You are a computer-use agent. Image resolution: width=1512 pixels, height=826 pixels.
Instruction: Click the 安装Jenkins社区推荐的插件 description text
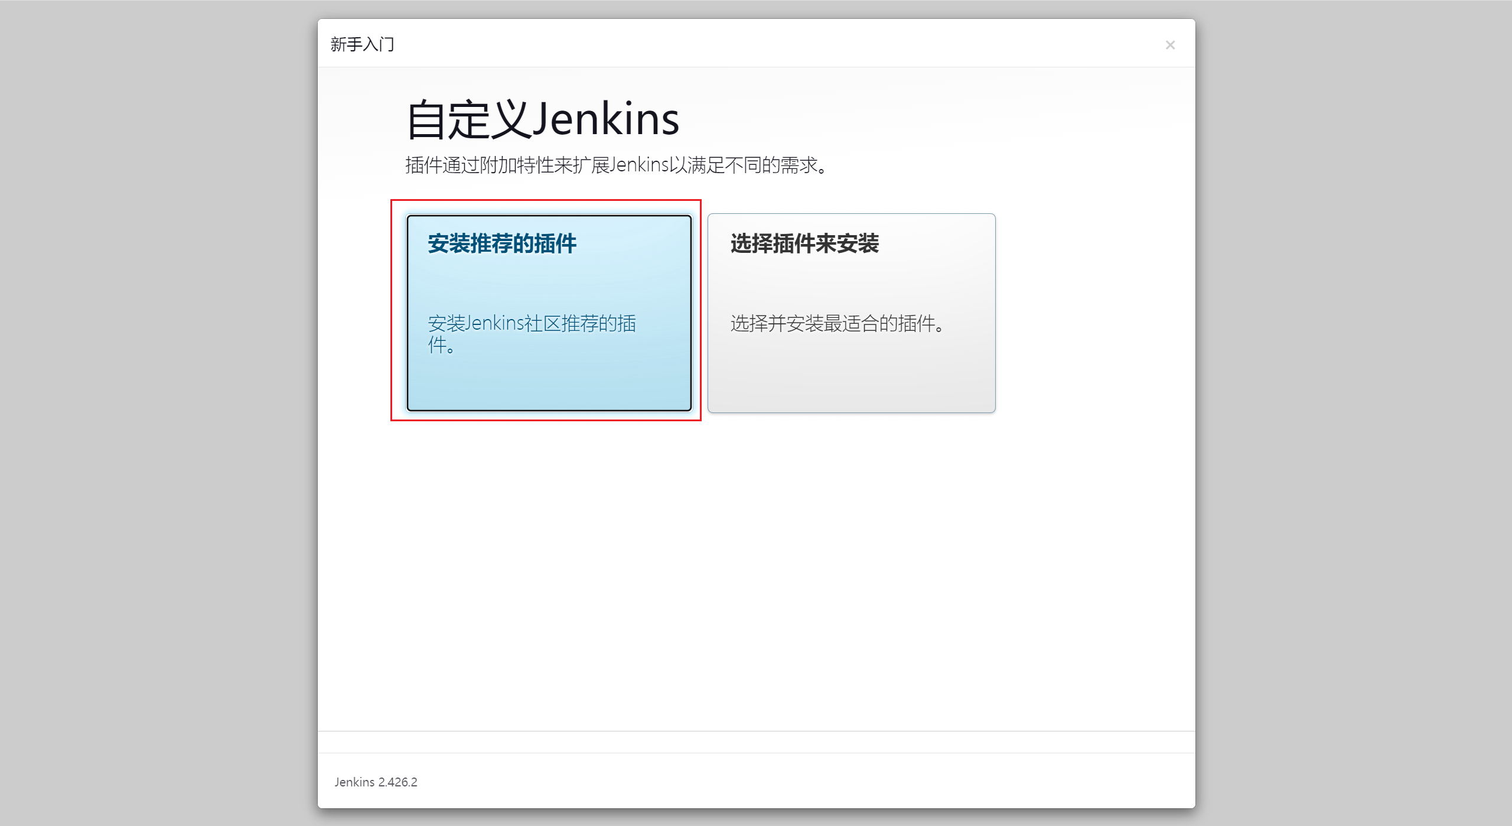531,324
